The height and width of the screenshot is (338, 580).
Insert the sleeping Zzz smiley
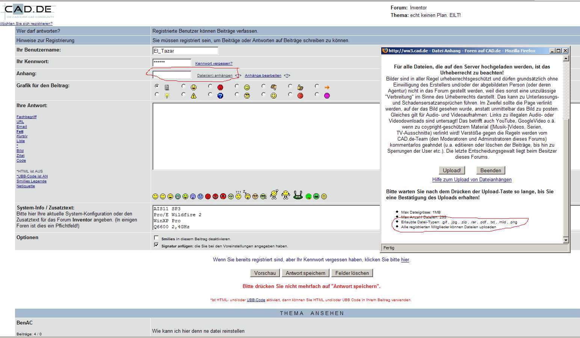click(x=247, y=194)
